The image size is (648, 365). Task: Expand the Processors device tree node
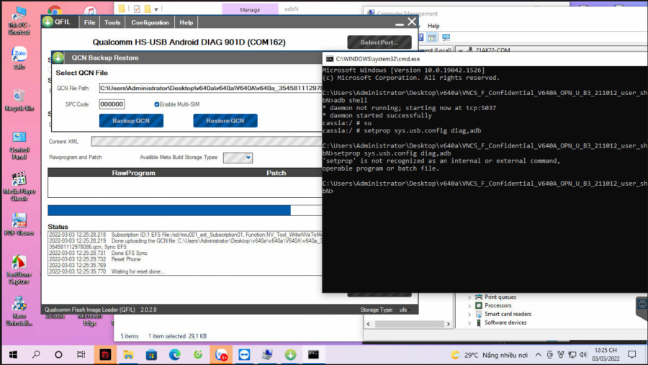[x=470, y=305]
